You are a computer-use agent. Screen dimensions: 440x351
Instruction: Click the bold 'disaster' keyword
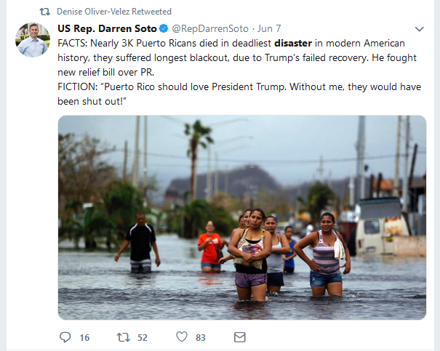pos(293,43)
